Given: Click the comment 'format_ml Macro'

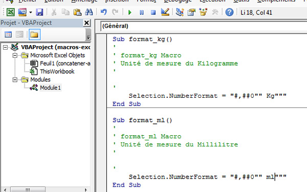Looking at the screenshot, I should (151, 136).
